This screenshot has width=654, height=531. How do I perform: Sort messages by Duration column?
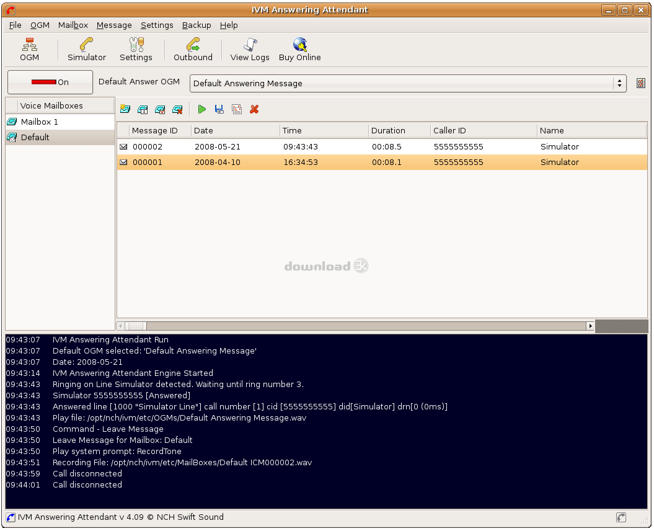[400, 131]
